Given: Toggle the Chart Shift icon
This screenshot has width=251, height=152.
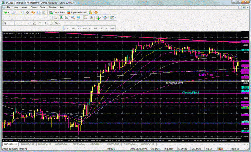Looking at the screenshot, I should (91, 18).
